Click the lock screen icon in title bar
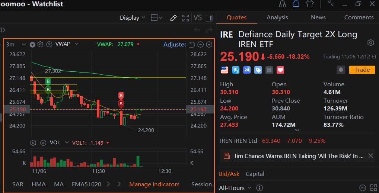The width and height of the screenshot is (379, 193). [296, 4]
